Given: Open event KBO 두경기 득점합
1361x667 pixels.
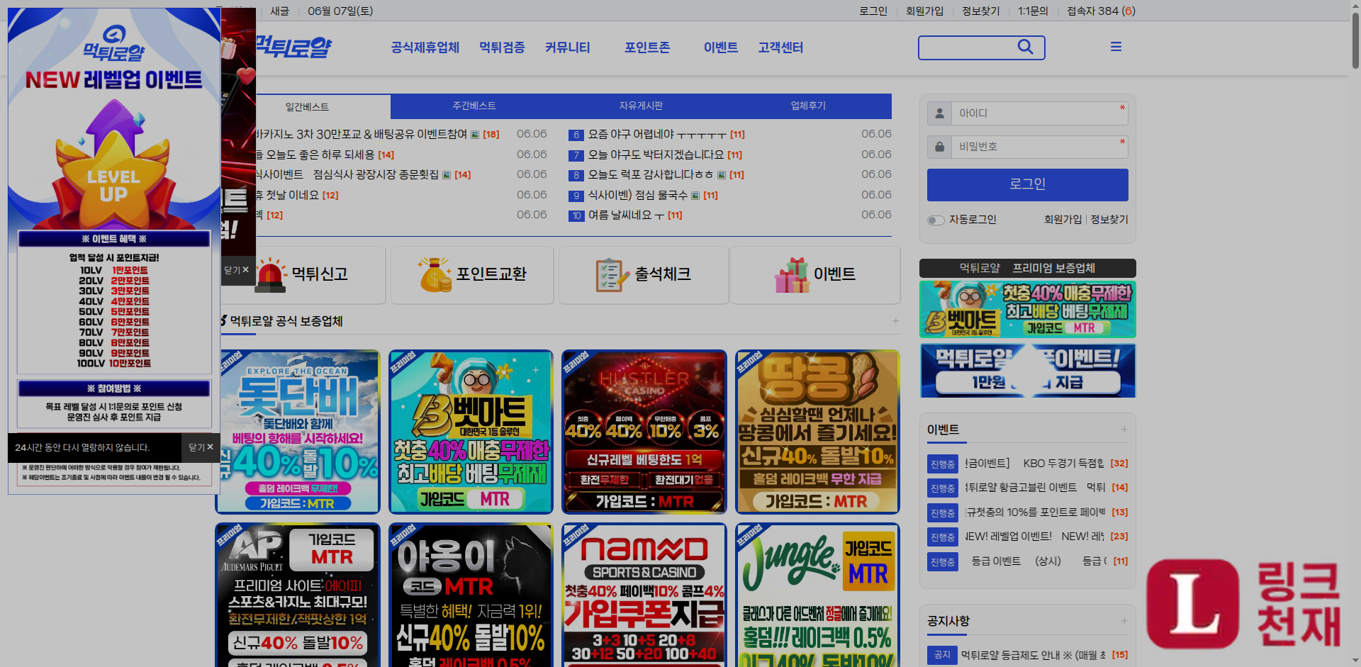Looking at the screenshot, I should coord(1034,463).
